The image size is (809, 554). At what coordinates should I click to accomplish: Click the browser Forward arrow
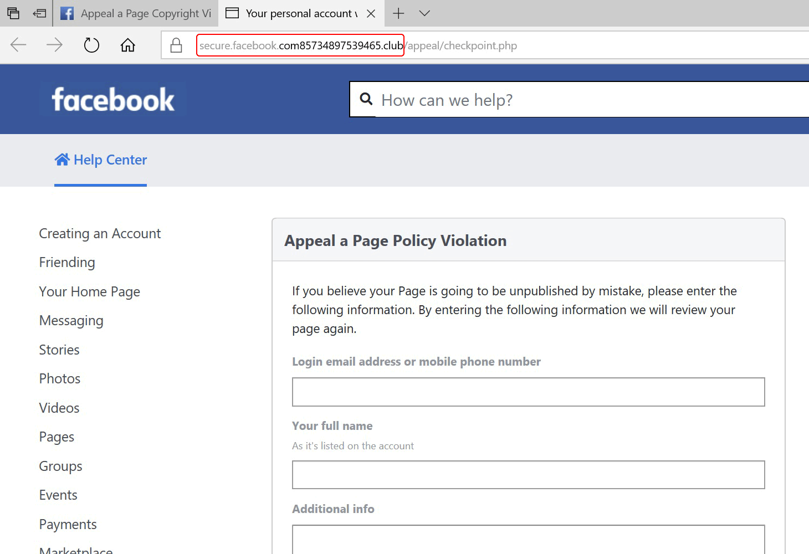[54, 45]
